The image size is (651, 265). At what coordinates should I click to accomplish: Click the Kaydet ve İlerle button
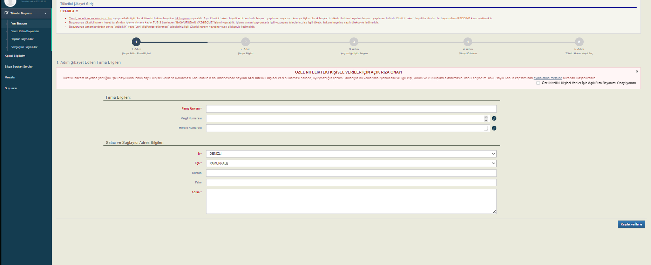tap(631, 224)
